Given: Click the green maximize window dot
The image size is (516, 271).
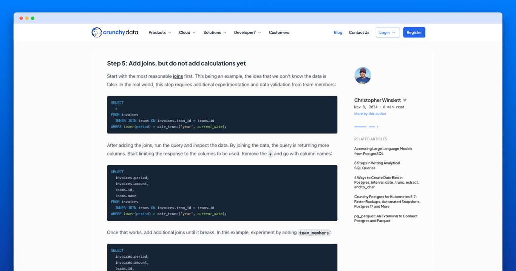Looking at the screenshot, I should (32, 18).
